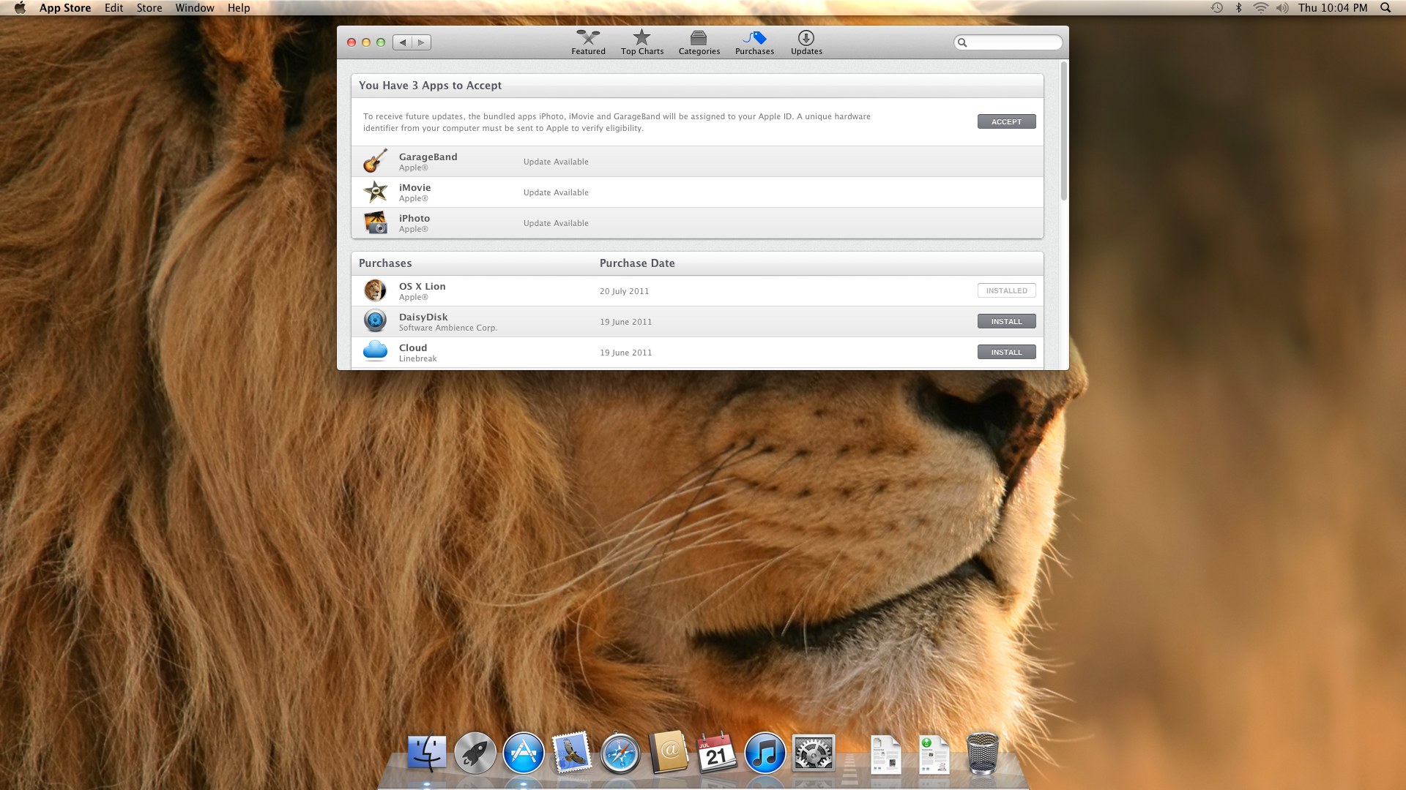The height and width of the screenshot is (790, 1406).
Task: Open Spotlight search magnifier
Action: [x=1385, y=8]
